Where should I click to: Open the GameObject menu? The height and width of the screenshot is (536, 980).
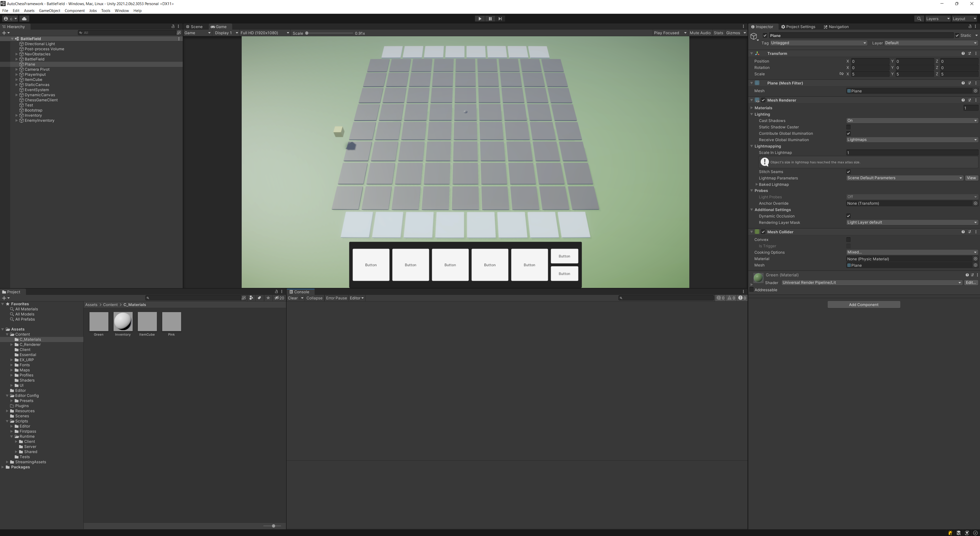click(x=50, y=11)
